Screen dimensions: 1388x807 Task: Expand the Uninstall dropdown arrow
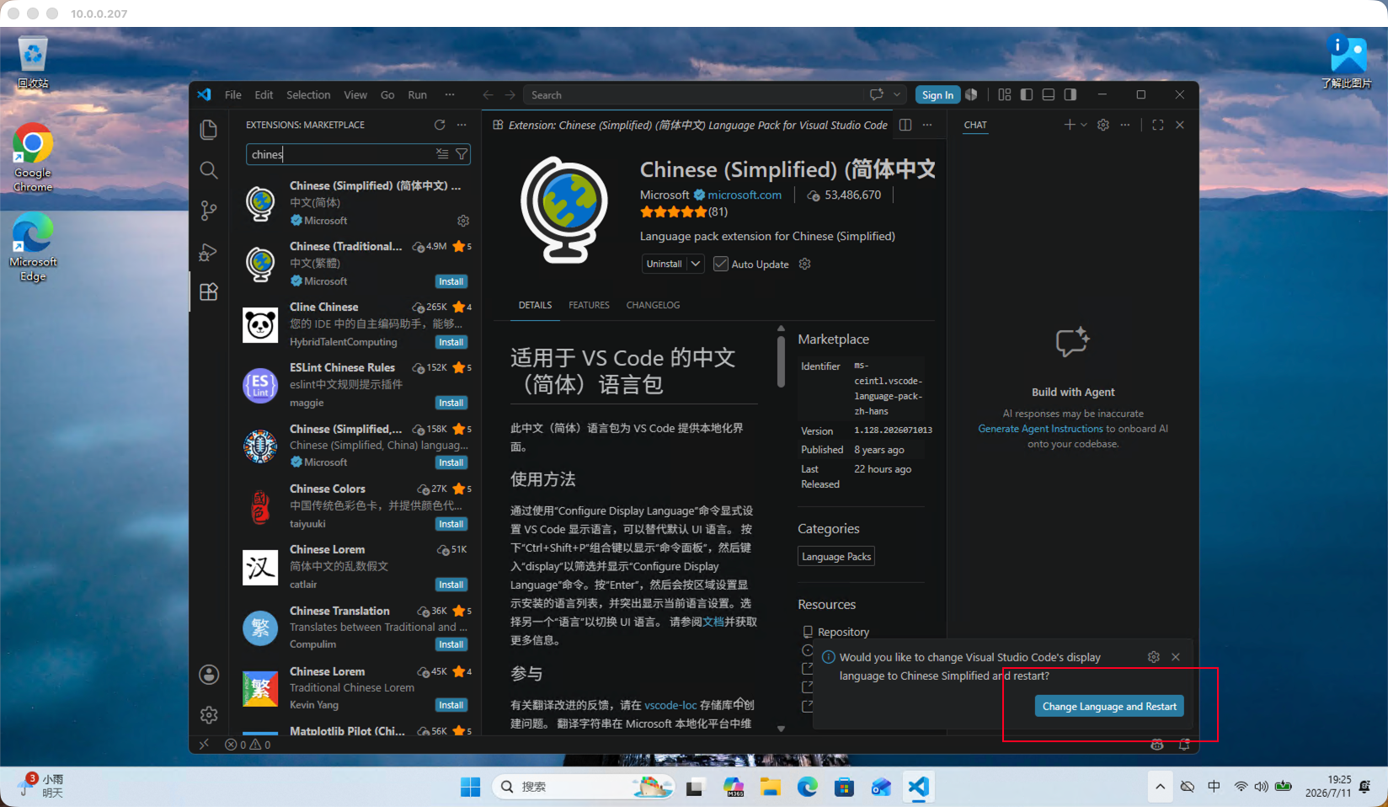(696, 264)
